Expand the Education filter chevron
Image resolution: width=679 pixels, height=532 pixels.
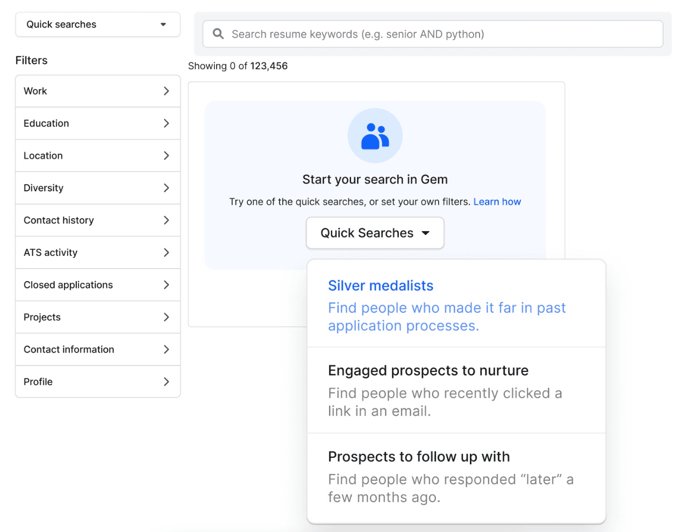coord(166,124)
